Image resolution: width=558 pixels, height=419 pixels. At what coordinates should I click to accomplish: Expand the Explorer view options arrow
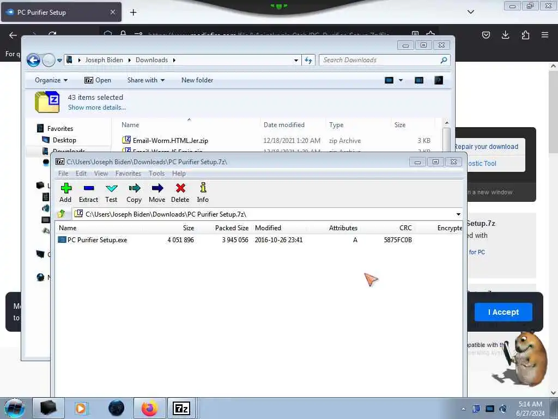[x=401, y=80]
